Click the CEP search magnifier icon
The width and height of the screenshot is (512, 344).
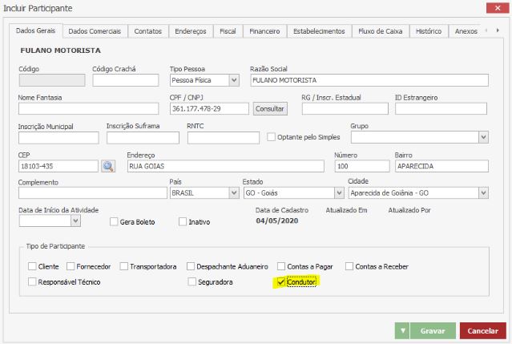coord(108,166)
